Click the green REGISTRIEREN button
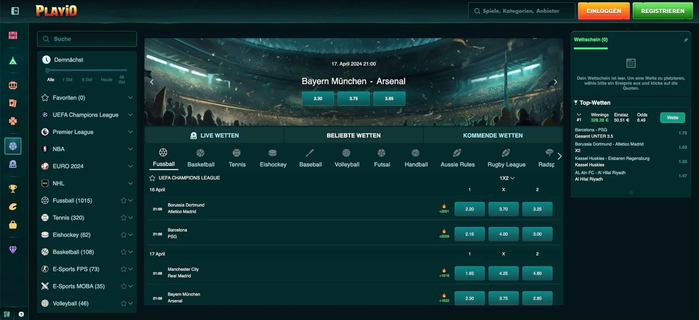The image size is (699, 320). coord(662,10)
